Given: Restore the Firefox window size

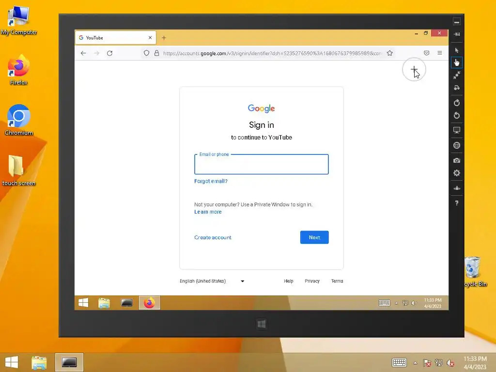Looking at the screenshot, I should [x=426, y=33].
